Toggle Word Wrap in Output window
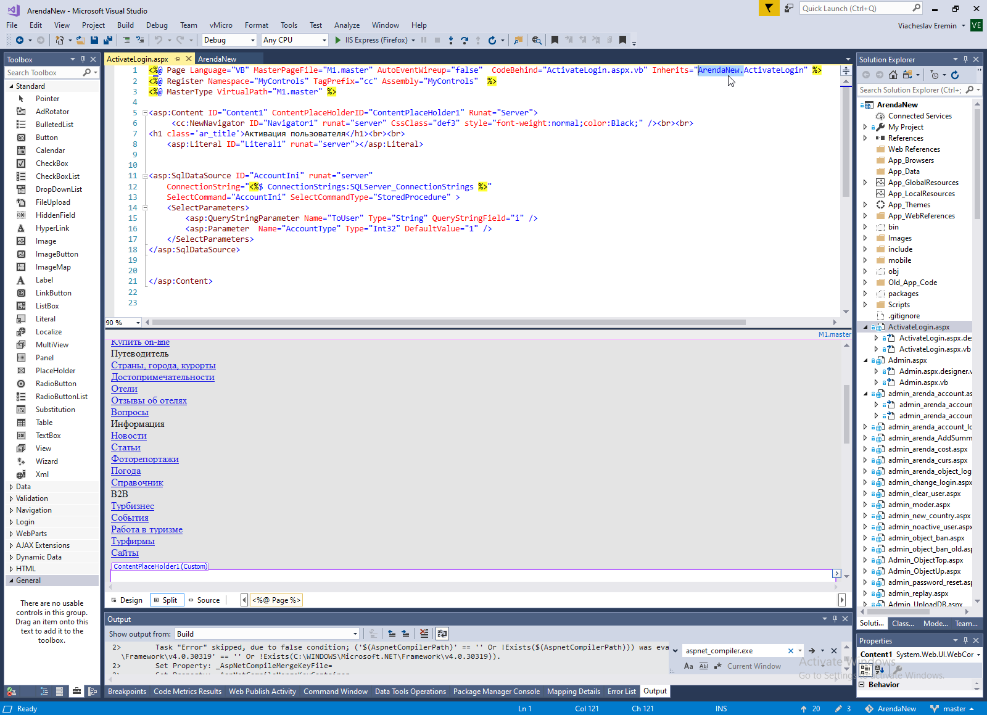The height and width of the screenshot is (715, 987). [x=442, y=634]
